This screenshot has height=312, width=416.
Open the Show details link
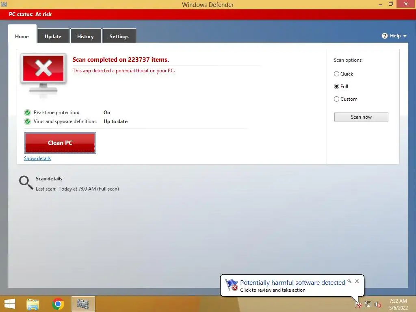[37, 158]
